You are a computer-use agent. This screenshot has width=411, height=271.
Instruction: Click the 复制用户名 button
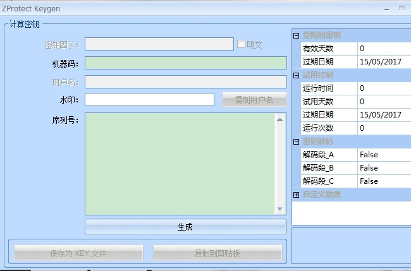tap(254, 100)
